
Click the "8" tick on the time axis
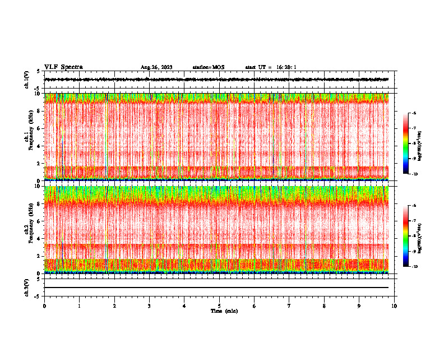(324, 306)
